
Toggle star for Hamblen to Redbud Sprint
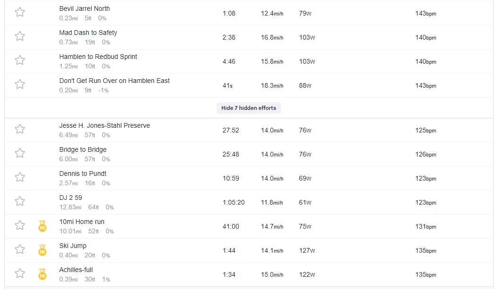click(x=20, y=60)
